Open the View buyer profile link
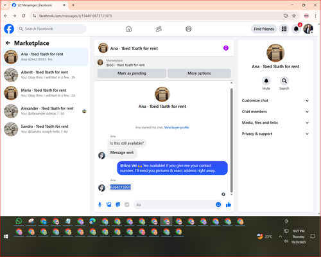Image resolution: width=321 pixels, height=257 pixels. [177, 127]
